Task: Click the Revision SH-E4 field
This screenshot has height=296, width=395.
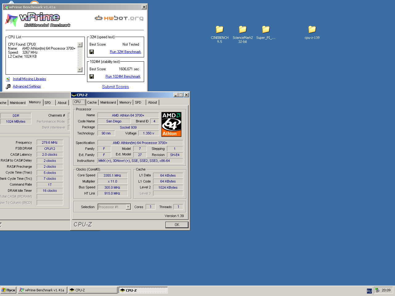Action: 175,155
